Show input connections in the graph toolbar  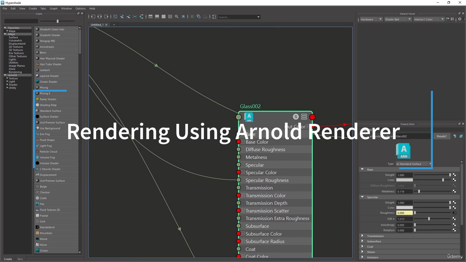click(x=93, y=17)
